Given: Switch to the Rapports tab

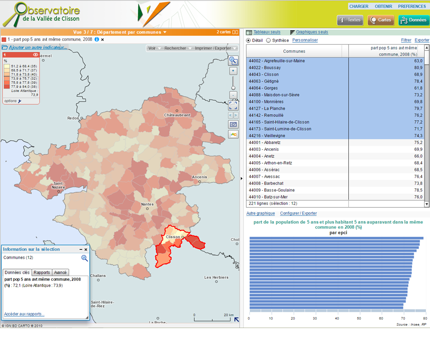Looking at the screenshot, I should point(42,272).
